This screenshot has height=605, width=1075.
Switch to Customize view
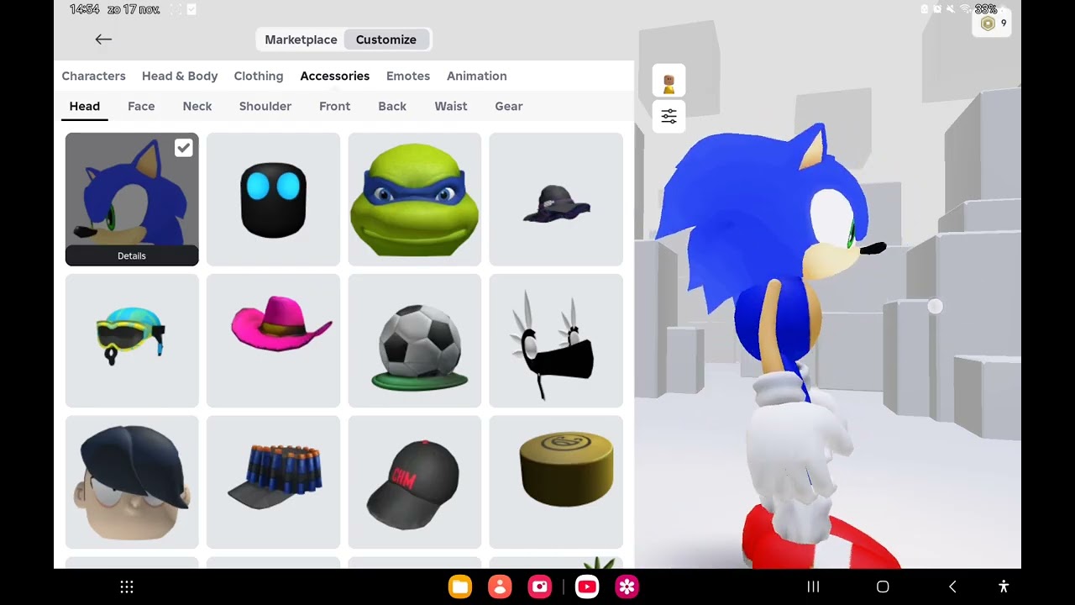pyautogui.click(x=386, y=39)
